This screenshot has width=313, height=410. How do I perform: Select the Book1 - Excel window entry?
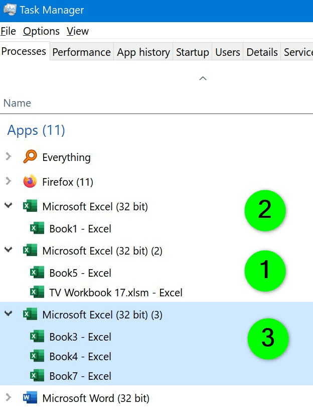(x=156, y=228)
